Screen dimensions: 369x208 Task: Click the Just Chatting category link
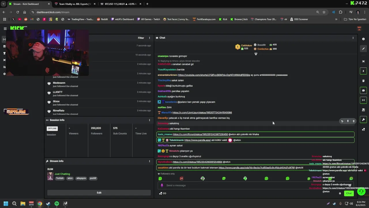(62, 174)
